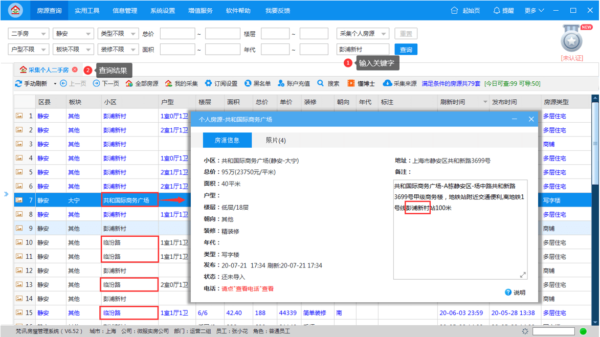This screenshot has height=337, width=600.
Task: Click the image icon on row 10
Action: click(19, 242)
